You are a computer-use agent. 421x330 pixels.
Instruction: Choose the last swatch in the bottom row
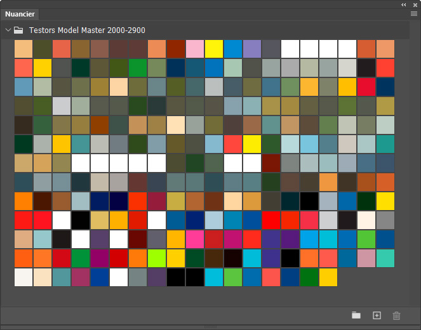point(328,277)
